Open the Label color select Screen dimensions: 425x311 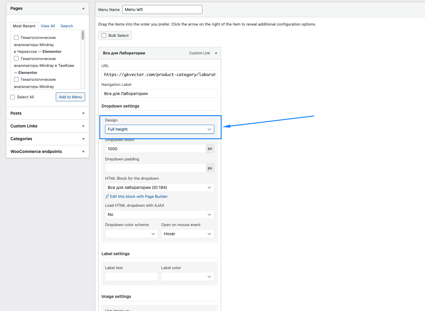[188, 277]
